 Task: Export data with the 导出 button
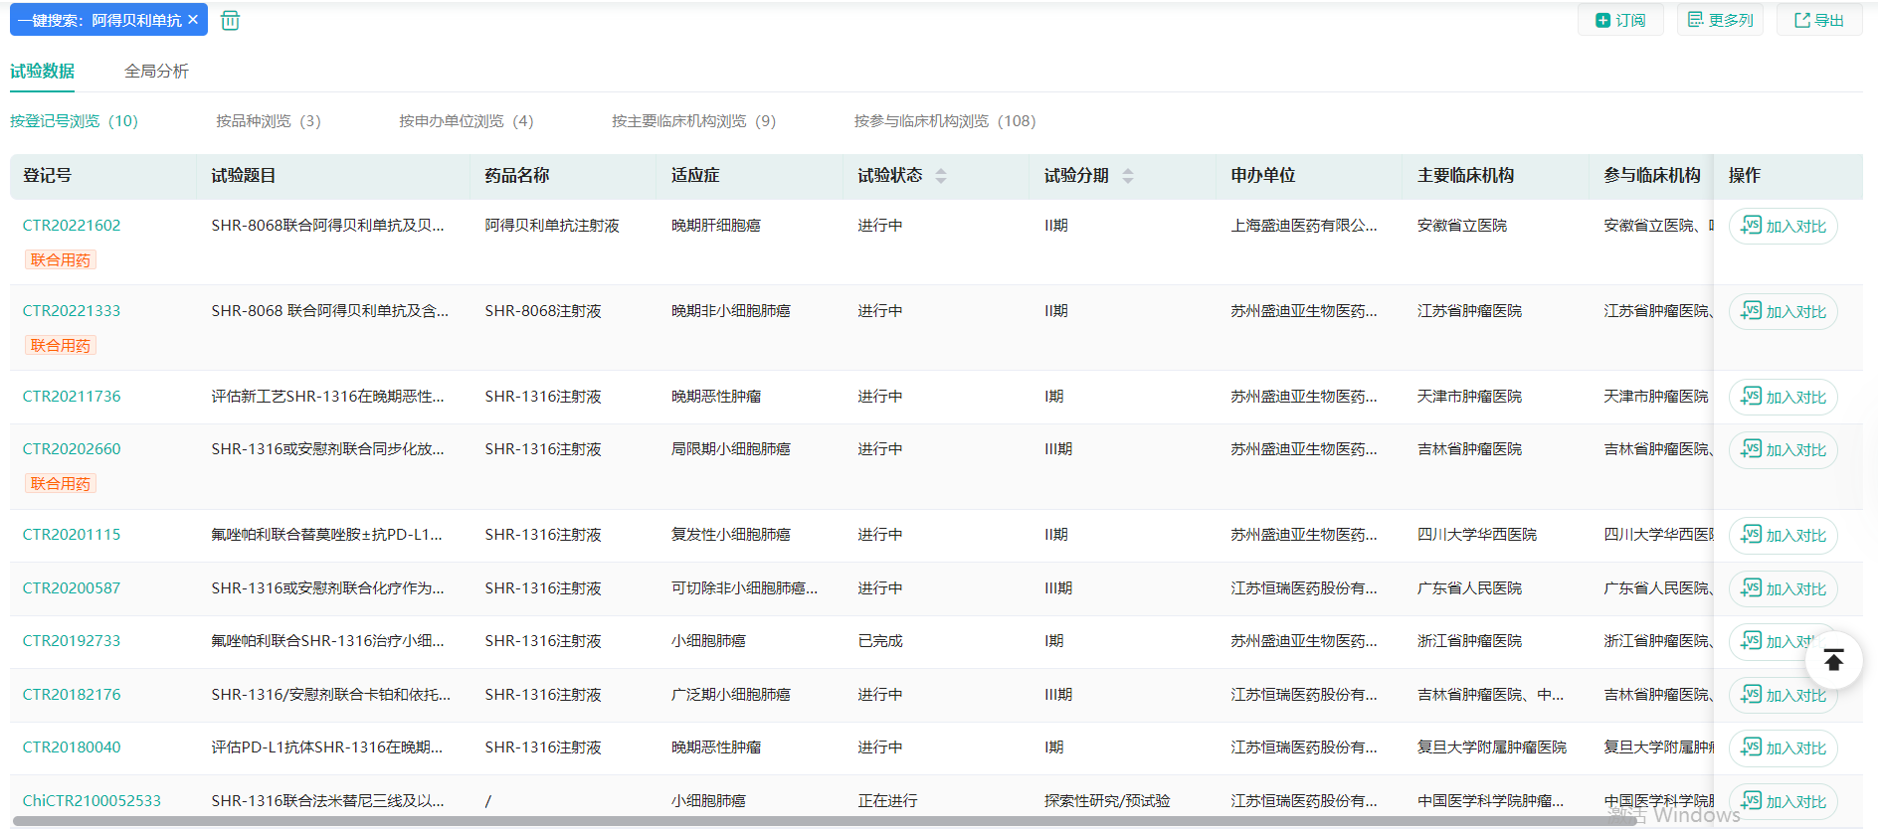(1819, 20)
